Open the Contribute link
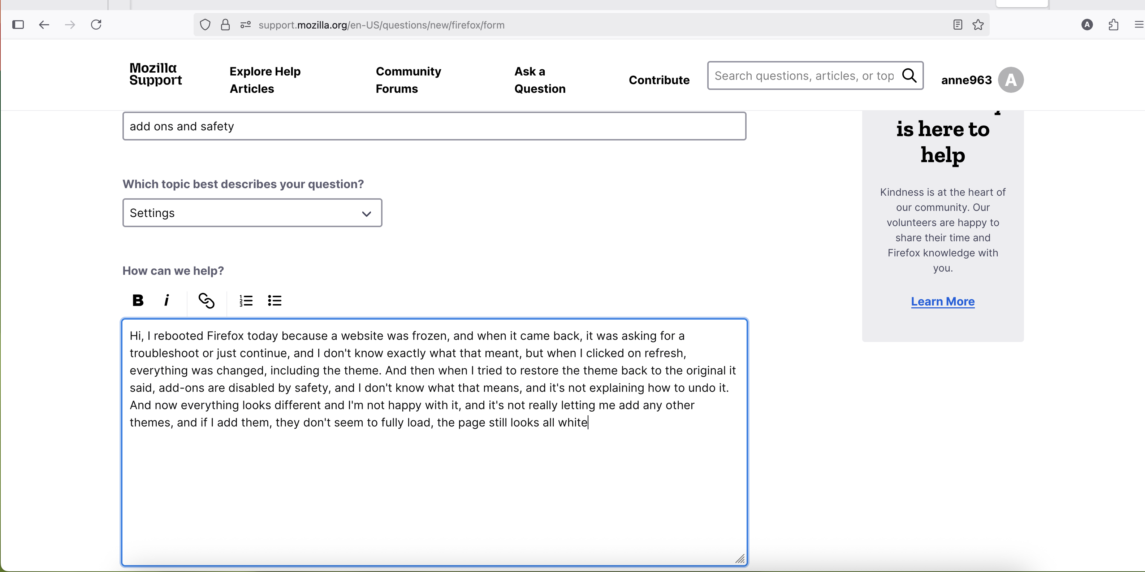 tap(659, 80)
